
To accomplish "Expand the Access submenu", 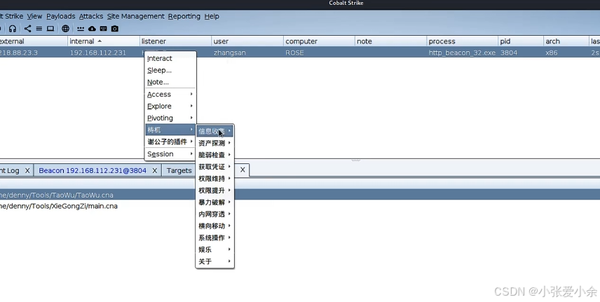I will point(170,94).
